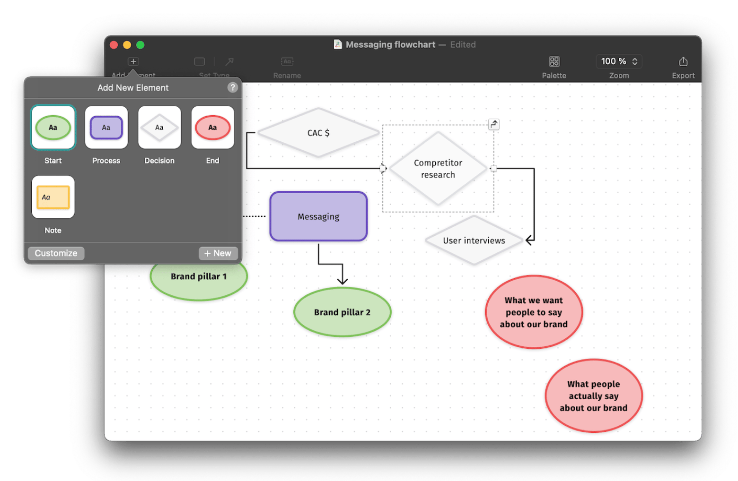Select the document icon in title bar
Image resolution: width=738 pixels, height=481 pixels.
pos(338,44)
